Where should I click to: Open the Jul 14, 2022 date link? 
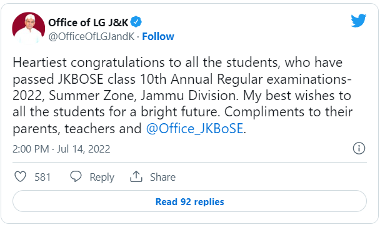[84, 149]
